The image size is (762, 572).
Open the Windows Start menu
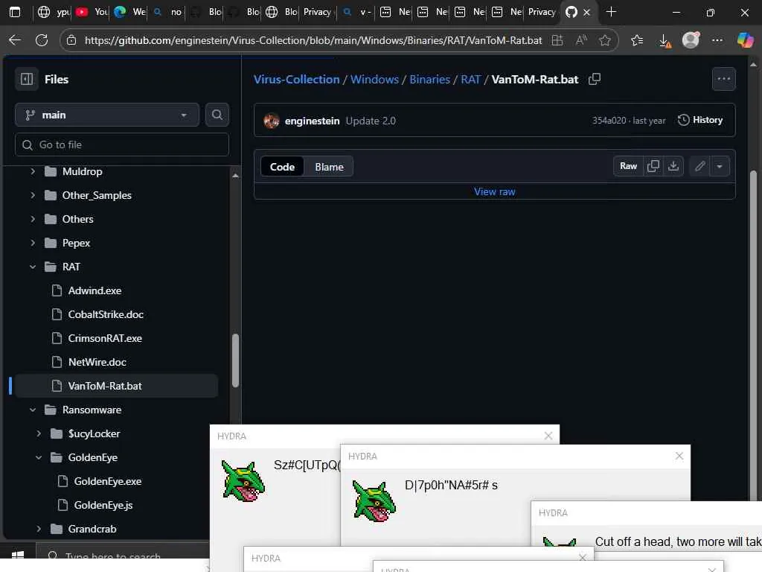coord(18,556)
